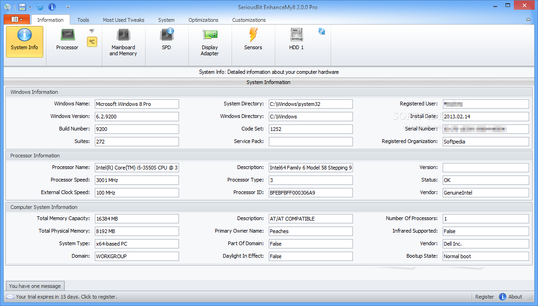538x306 pixels.
Task: Switch to the Tools tab
Action: point(83,20)
